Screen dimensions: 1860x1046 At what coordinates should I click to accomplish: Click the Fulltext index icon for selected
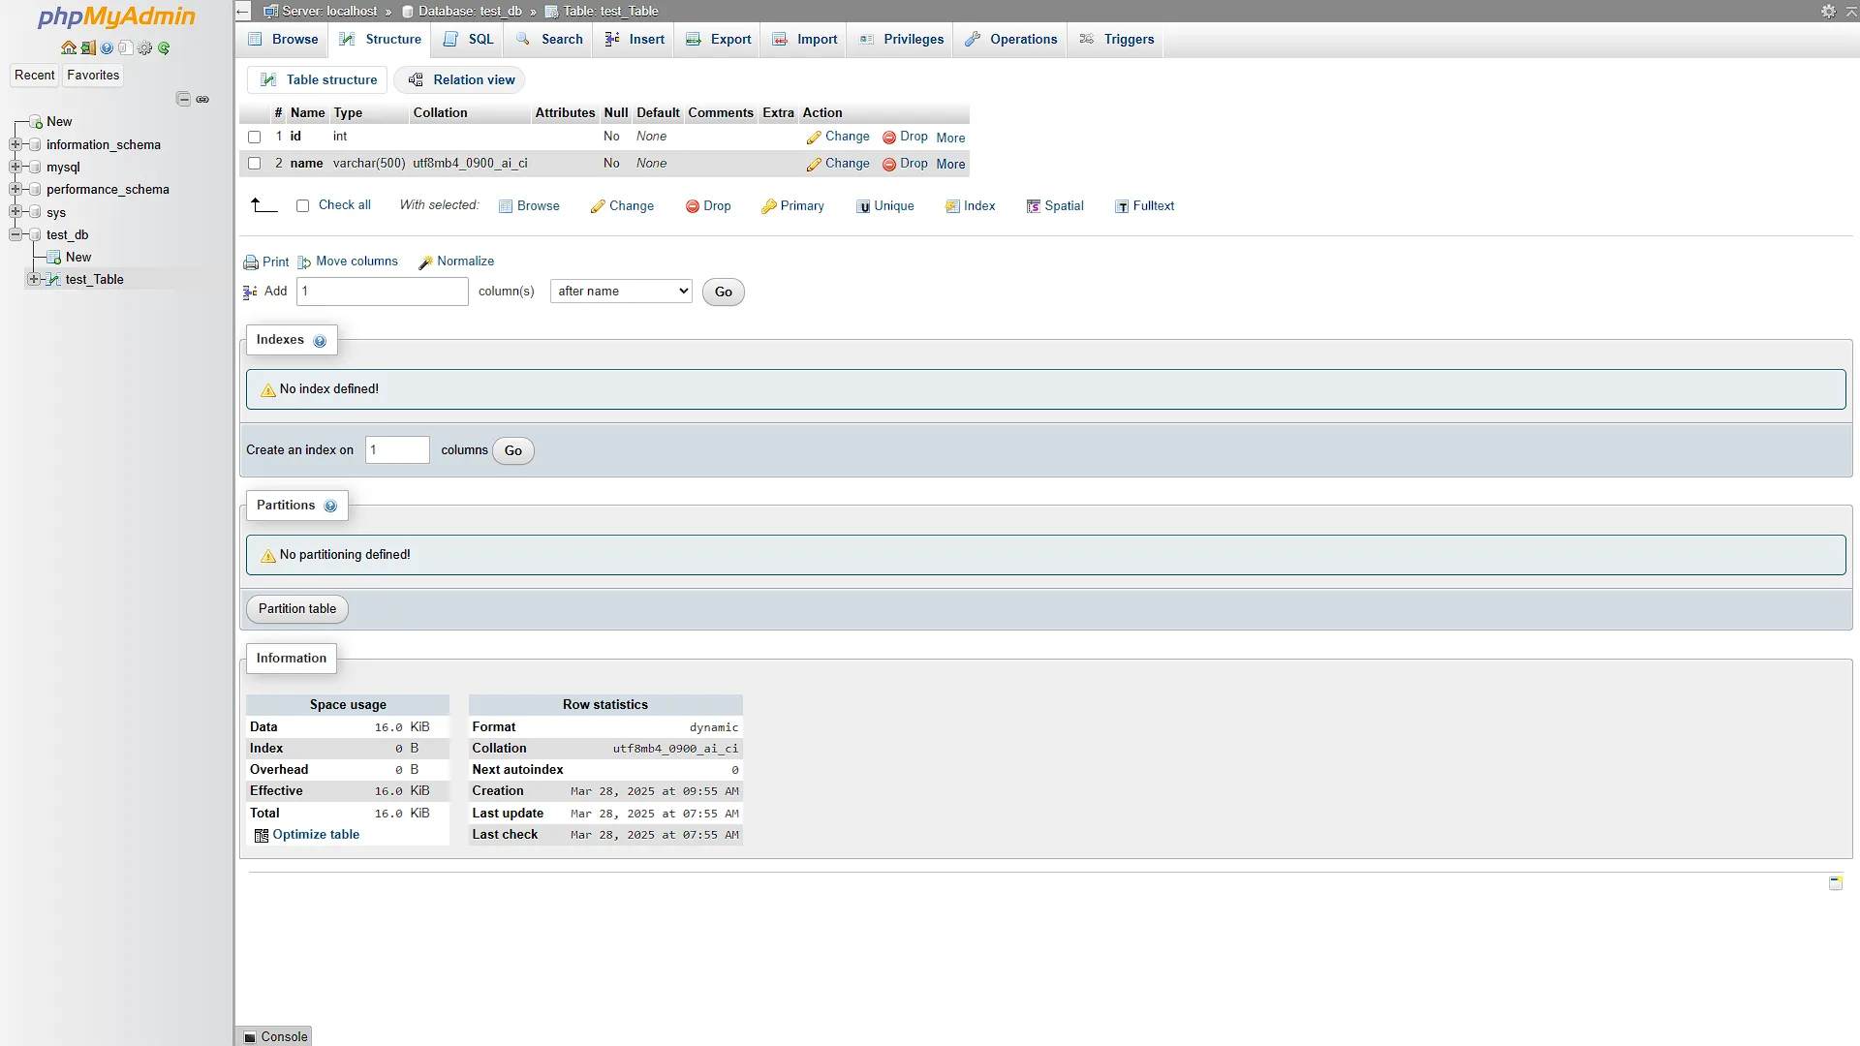[x=1122, y=206]
